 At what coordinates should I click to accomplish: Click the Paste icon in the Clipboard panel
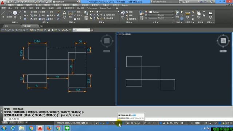coord(199,15)
